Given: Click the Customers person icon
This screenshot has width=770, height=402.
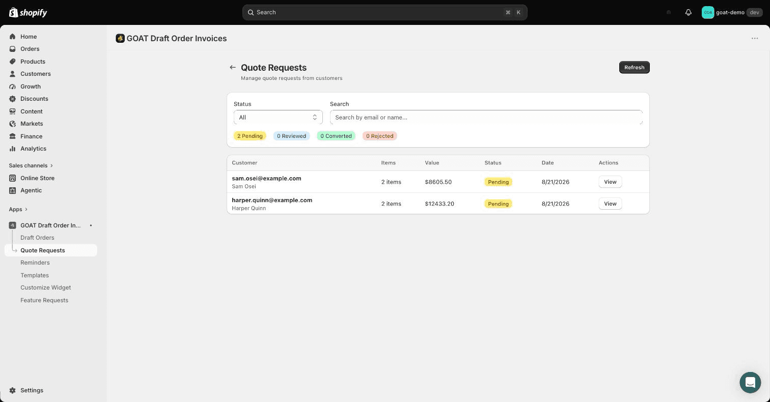Looking at the screenshot, I should click(x=13, y=74).
